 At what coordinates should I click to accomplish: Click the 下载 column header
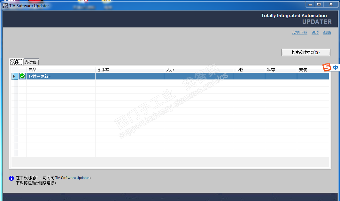point(249,70)
